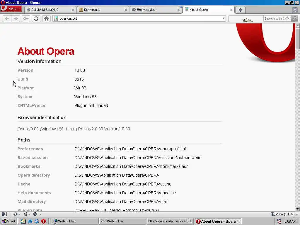This screenshot has height=225, width=300.
Task: Launch Internet Explorer from quick launch
Action: [30, 221]
